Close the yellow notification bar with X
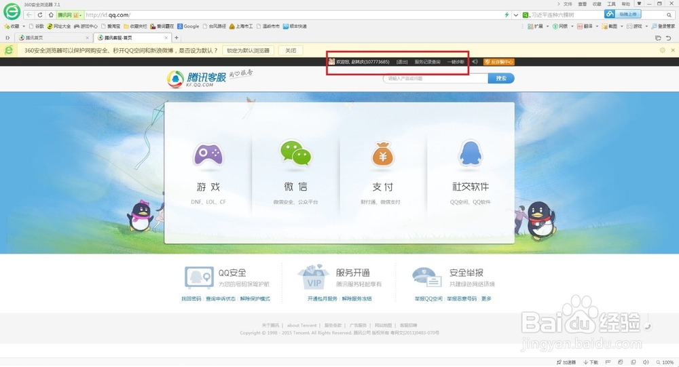The height and width of the screenshot is (367, 679). (x=673, y=50)
